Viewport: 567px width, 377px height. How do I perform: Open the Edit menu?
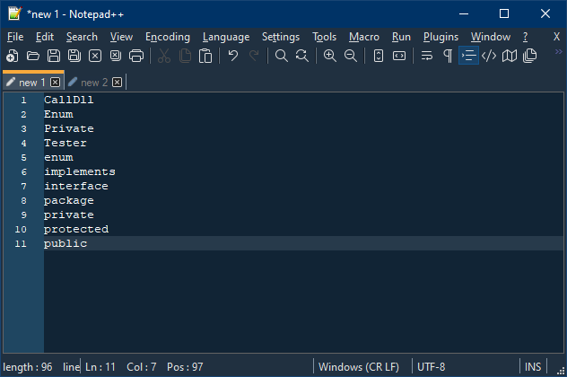pos(45,37)
